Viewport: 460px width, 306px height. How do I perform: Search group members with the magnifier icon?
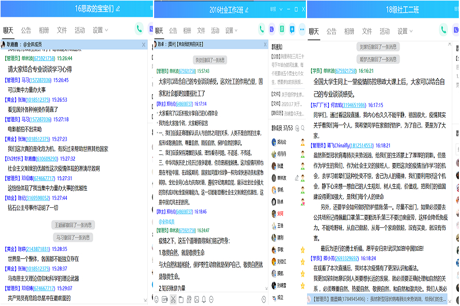(302, 128)
